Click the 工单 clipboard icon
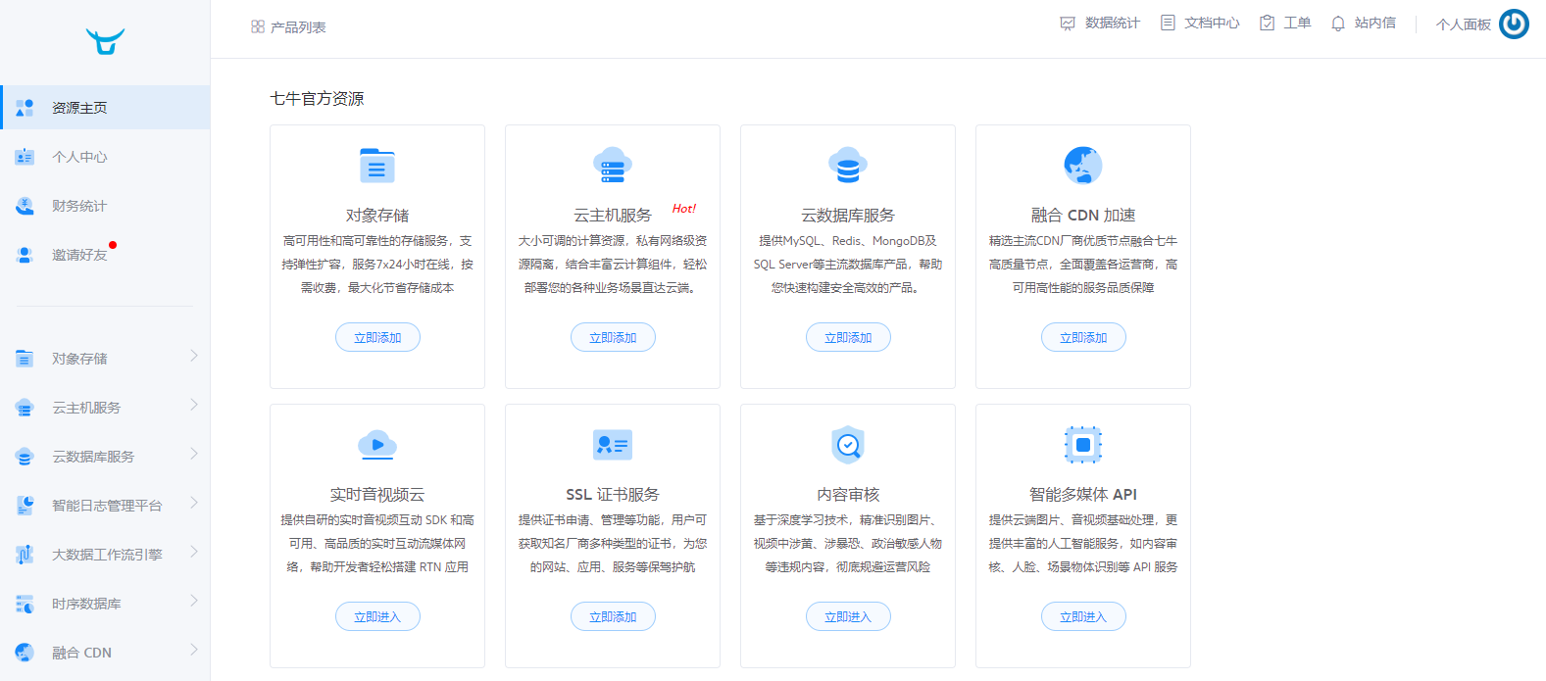 [1267, 23]
